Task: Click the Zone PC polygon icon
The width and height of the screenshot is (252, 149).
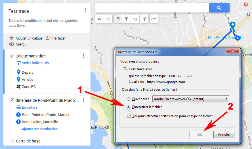Action: click(18, 86)
